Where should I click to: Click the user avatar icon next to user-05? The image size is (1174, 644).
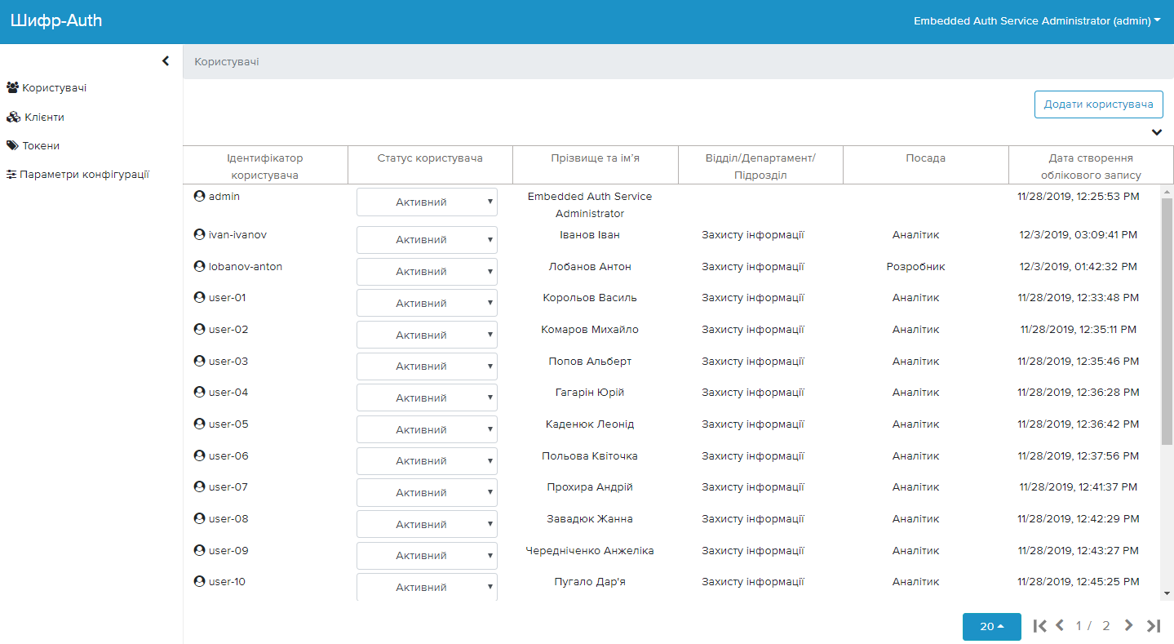199,424
